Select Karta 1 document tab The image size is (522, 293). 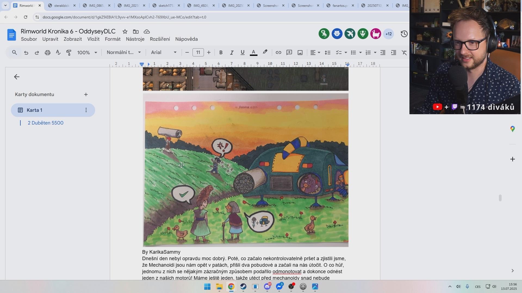pyautogui.click(x=53, y=110)
